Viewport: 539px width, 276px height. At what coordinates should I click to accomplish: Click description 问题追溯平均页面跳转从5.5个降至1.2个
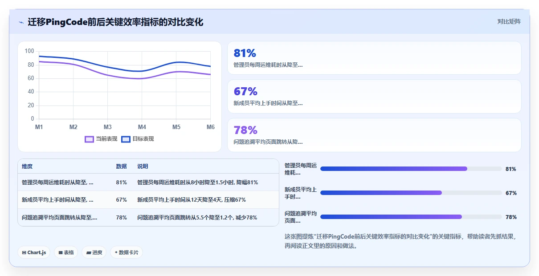tap(197, 218)
